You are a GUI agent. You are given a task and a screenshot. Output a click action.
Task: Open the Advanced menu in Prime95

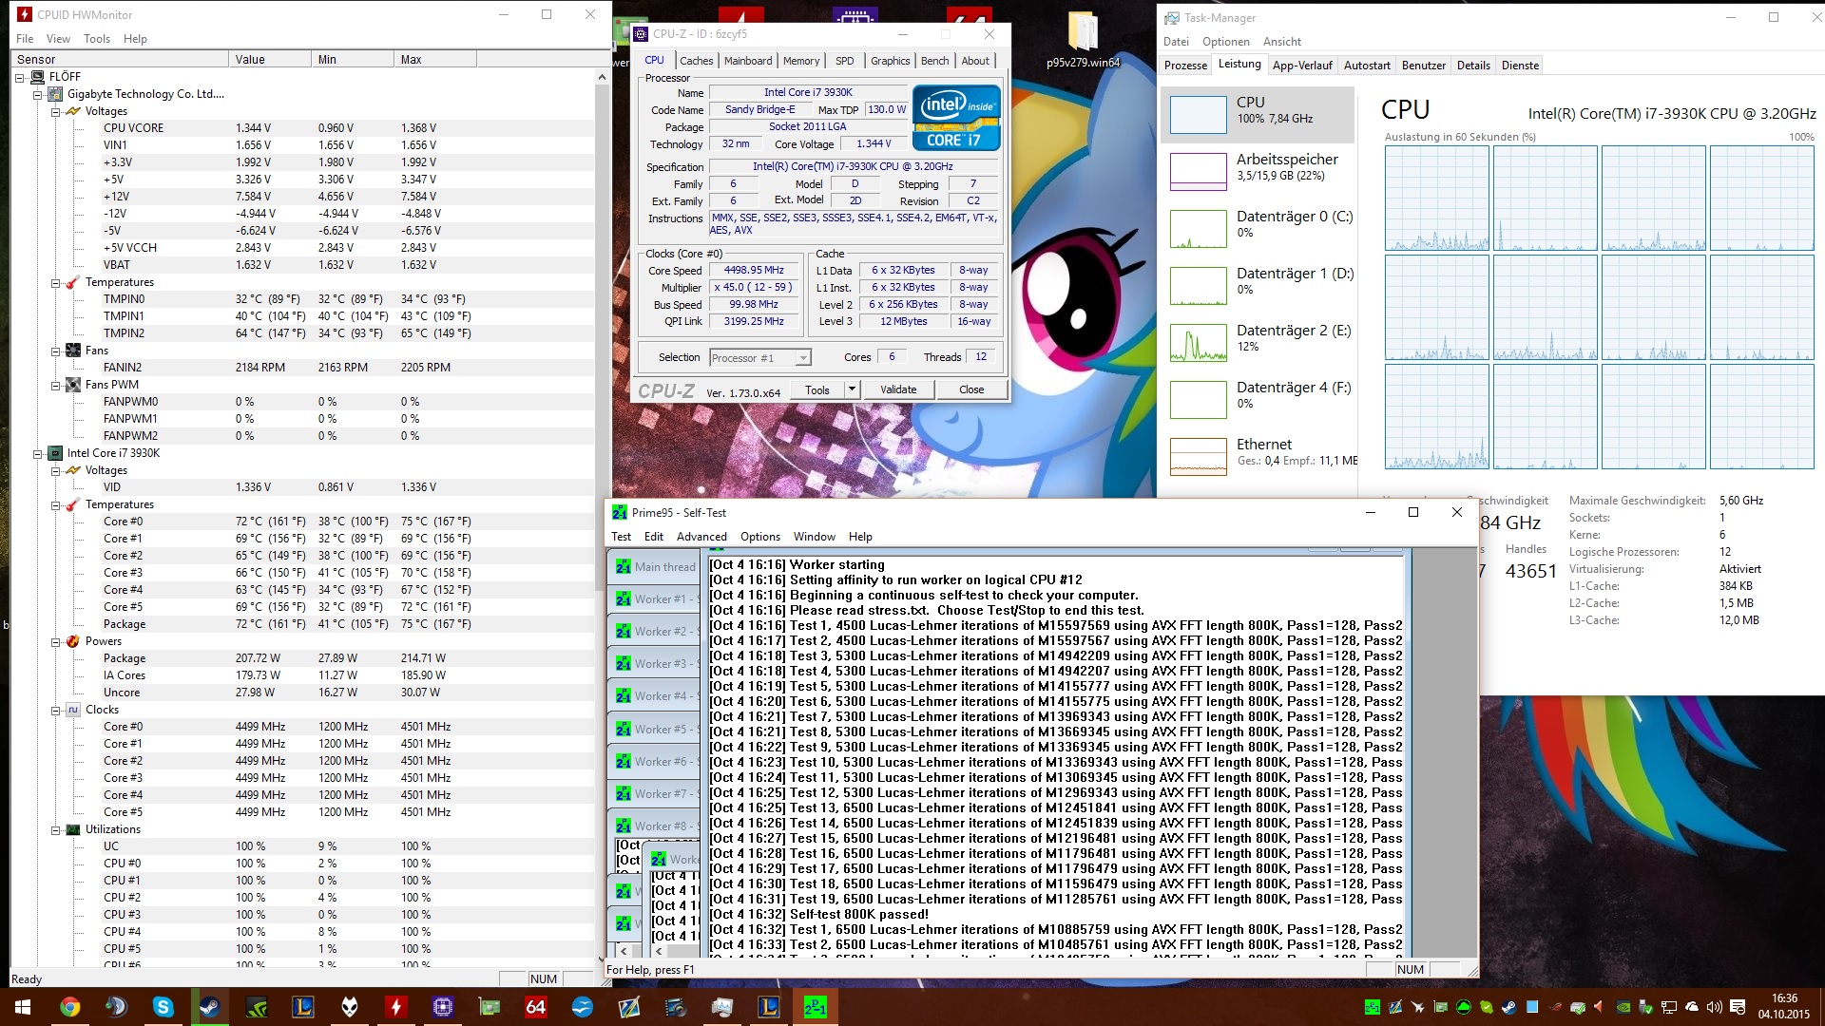pos(701,537)
